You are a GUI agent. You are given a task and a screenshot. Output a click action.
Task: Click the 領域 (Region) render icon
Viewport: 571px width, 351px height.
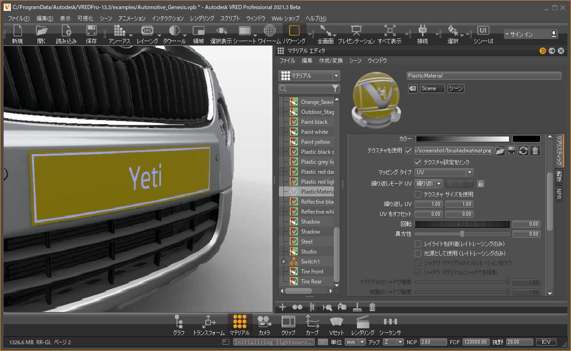click(198, 31)
